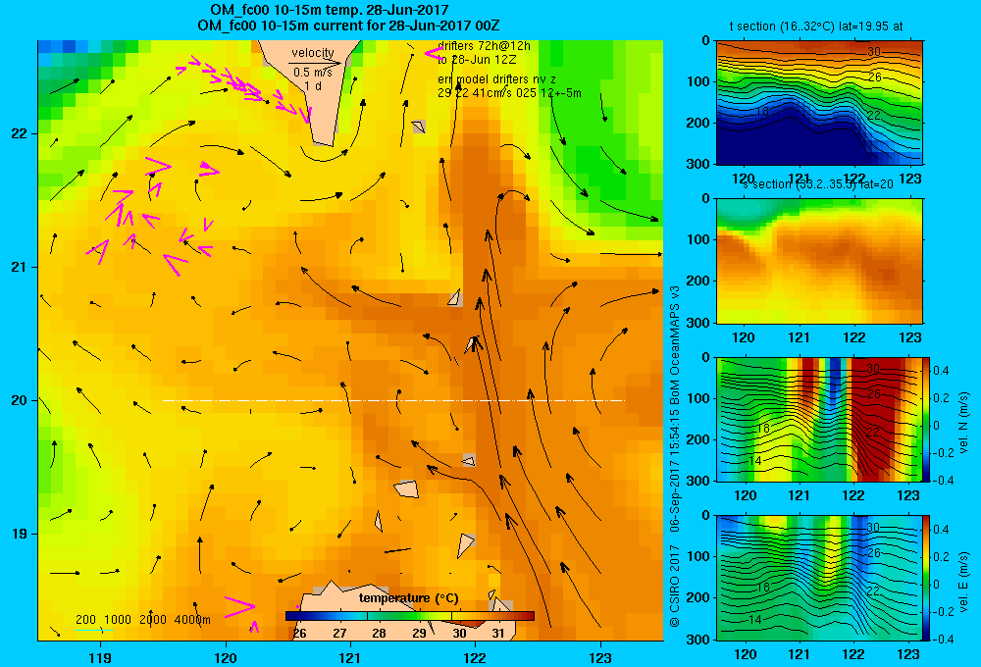Click latitude axis label '19' on main map
The height and width of the screenshot is (667, 981).
(x=19, y=534)
